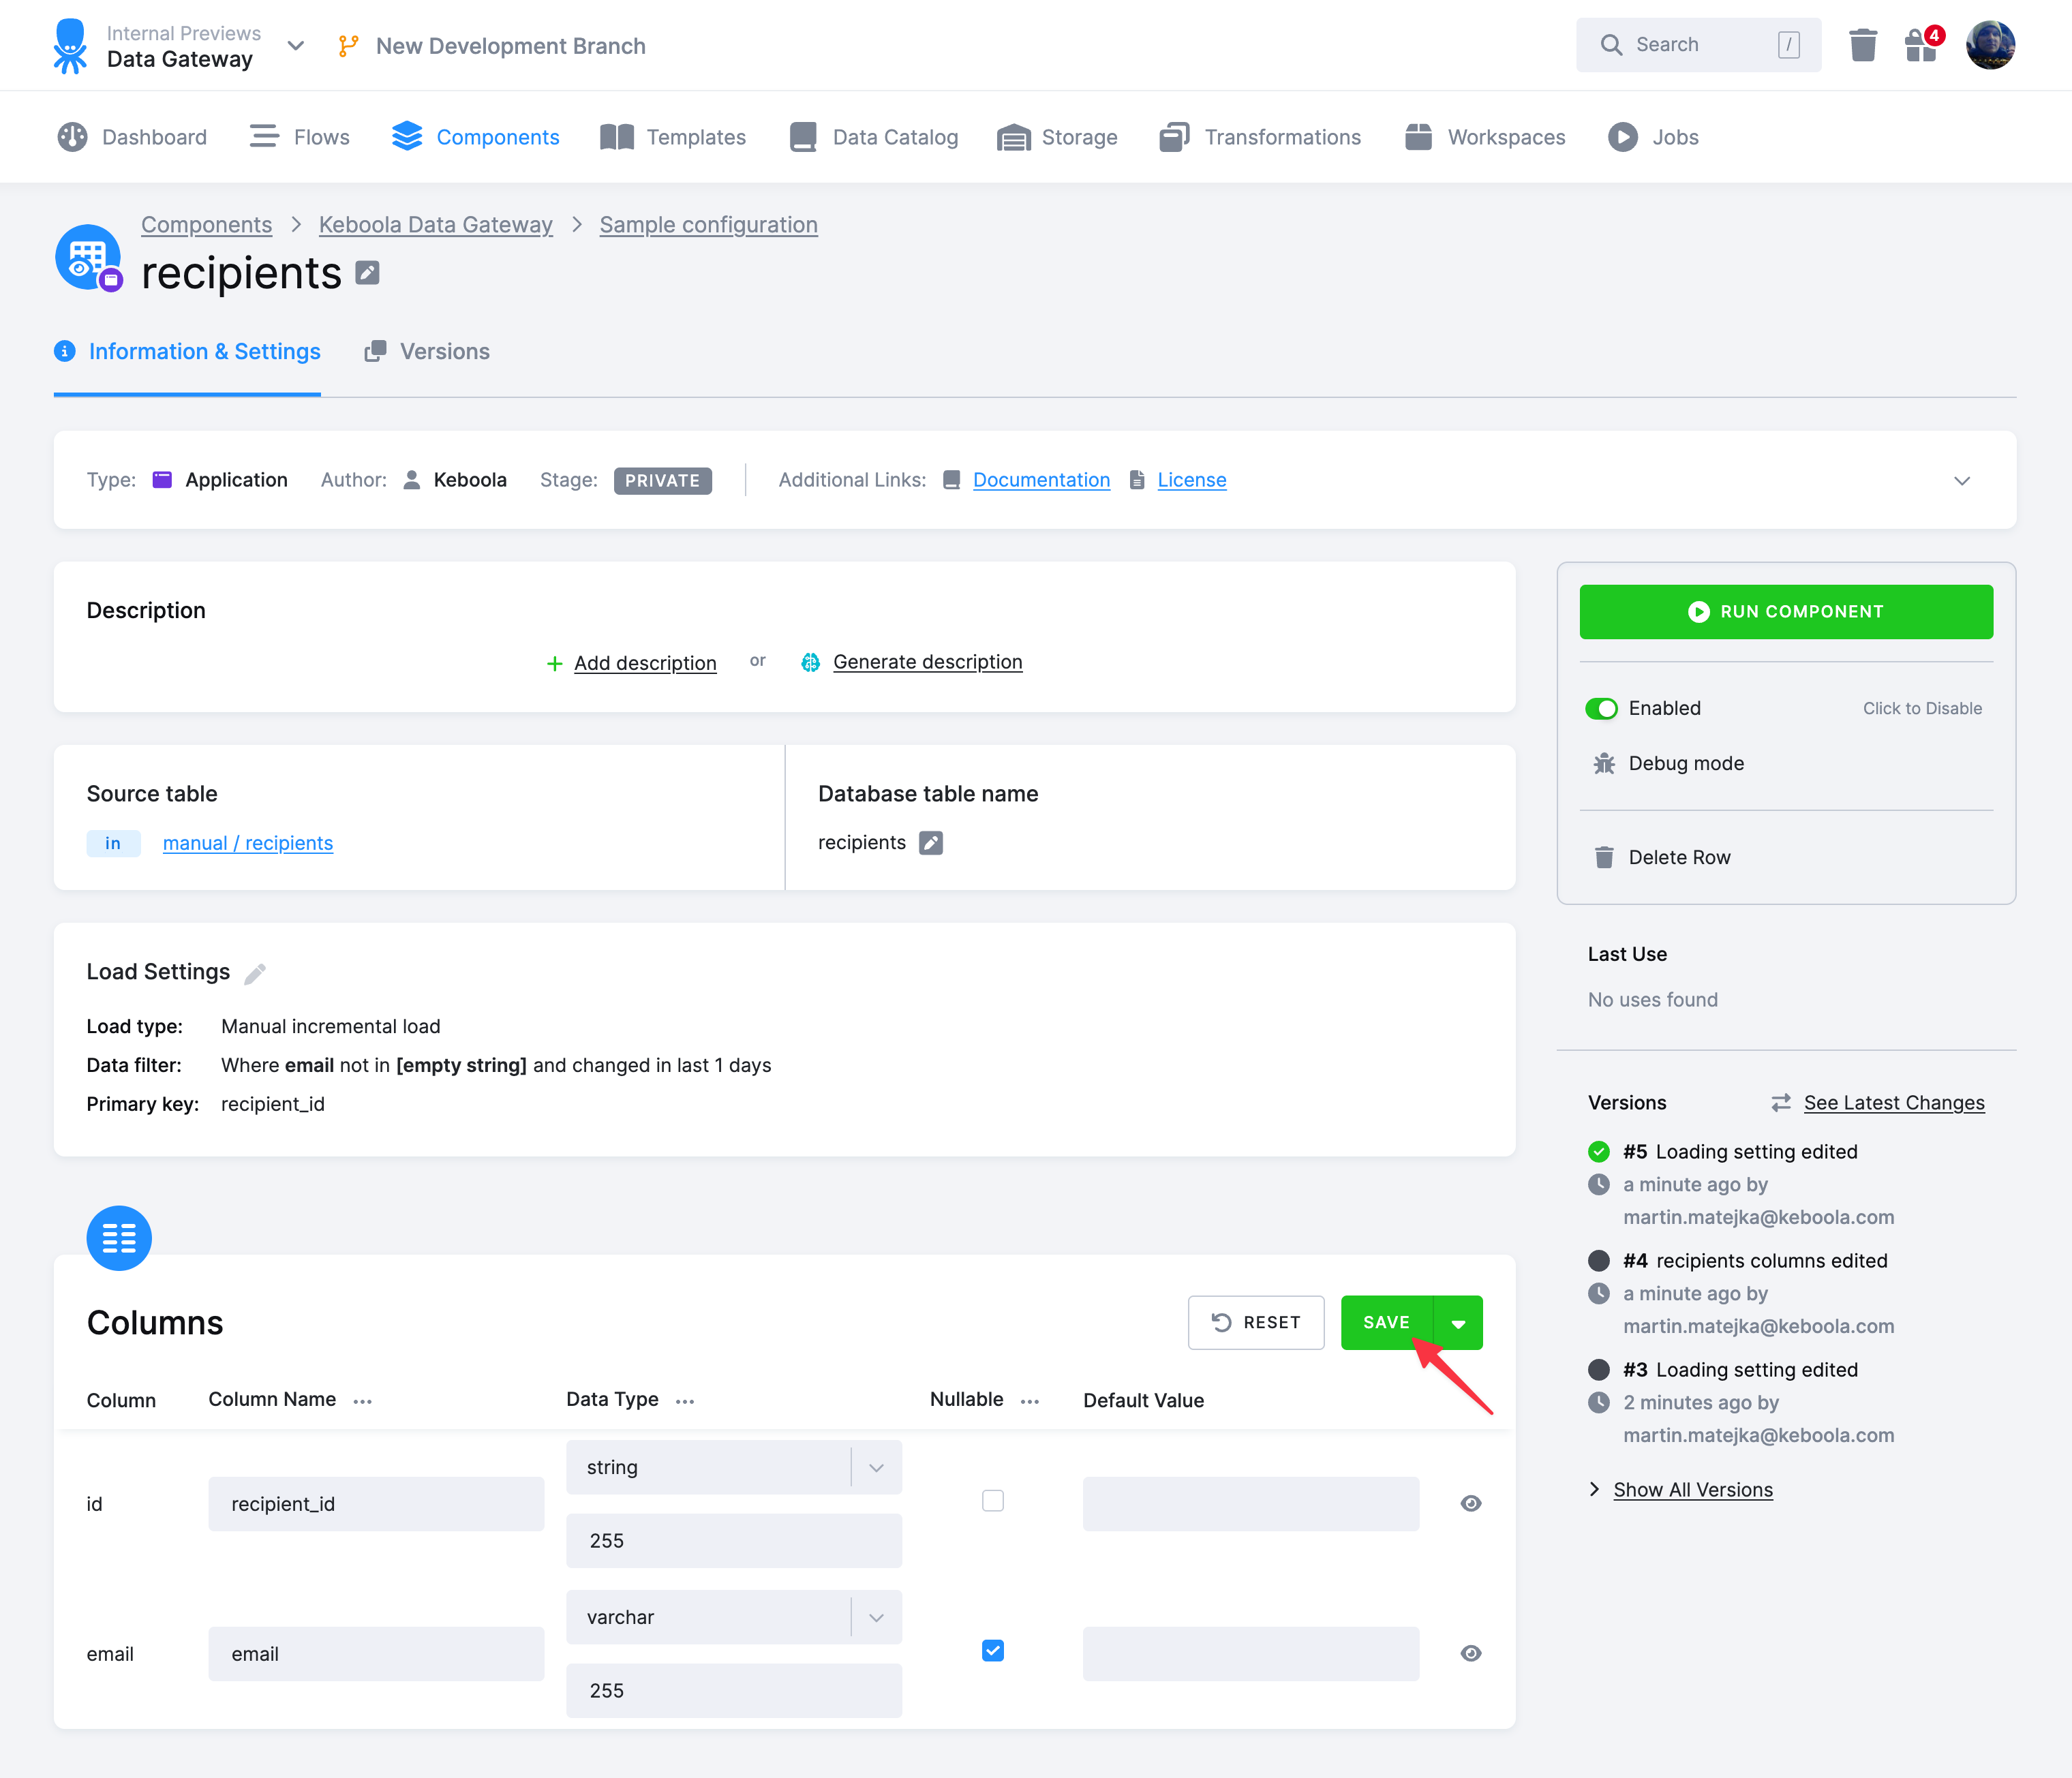Edit Load Settings with the pencil icon
2072x1778 pixels.
pyautogui.click(x=256, y=972)
